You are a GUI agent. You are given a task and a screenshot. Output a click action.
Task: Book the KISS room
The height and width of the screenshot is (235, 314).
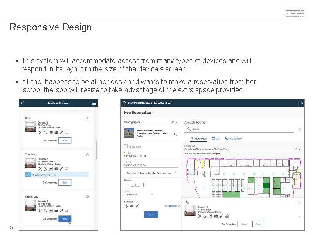click(x=65, y=140)
